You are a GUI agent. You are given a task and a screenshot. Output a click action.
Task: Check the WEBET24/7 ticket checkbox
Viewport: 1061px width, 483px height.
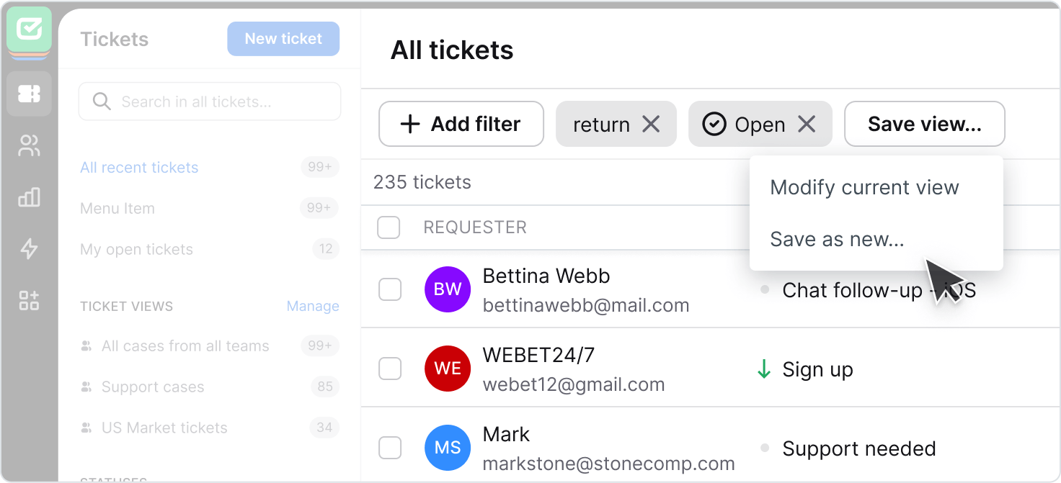pos(390,369)
